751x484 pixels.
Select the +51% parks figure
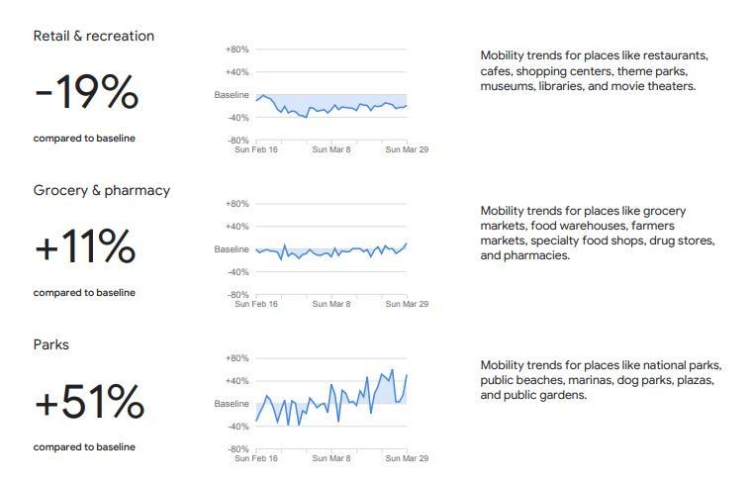tap(89, 402)
